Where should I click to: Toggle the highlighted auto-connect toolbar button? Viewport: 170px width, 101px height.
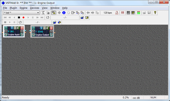point(54,13)
